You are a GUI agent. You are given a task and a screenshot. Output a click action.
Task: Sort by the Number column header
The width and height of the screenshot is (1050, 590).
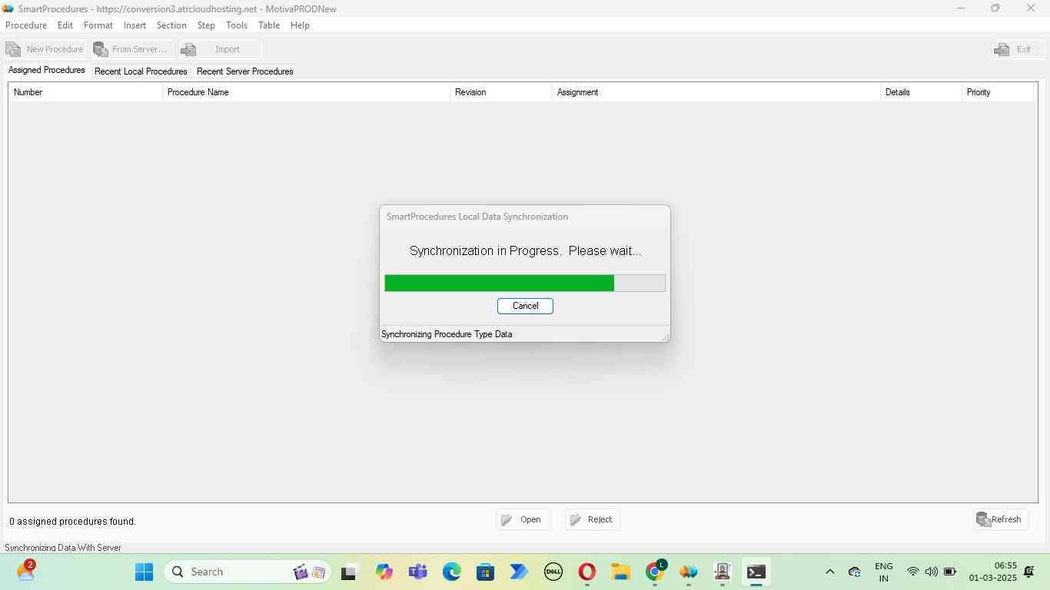coord(85,92)
